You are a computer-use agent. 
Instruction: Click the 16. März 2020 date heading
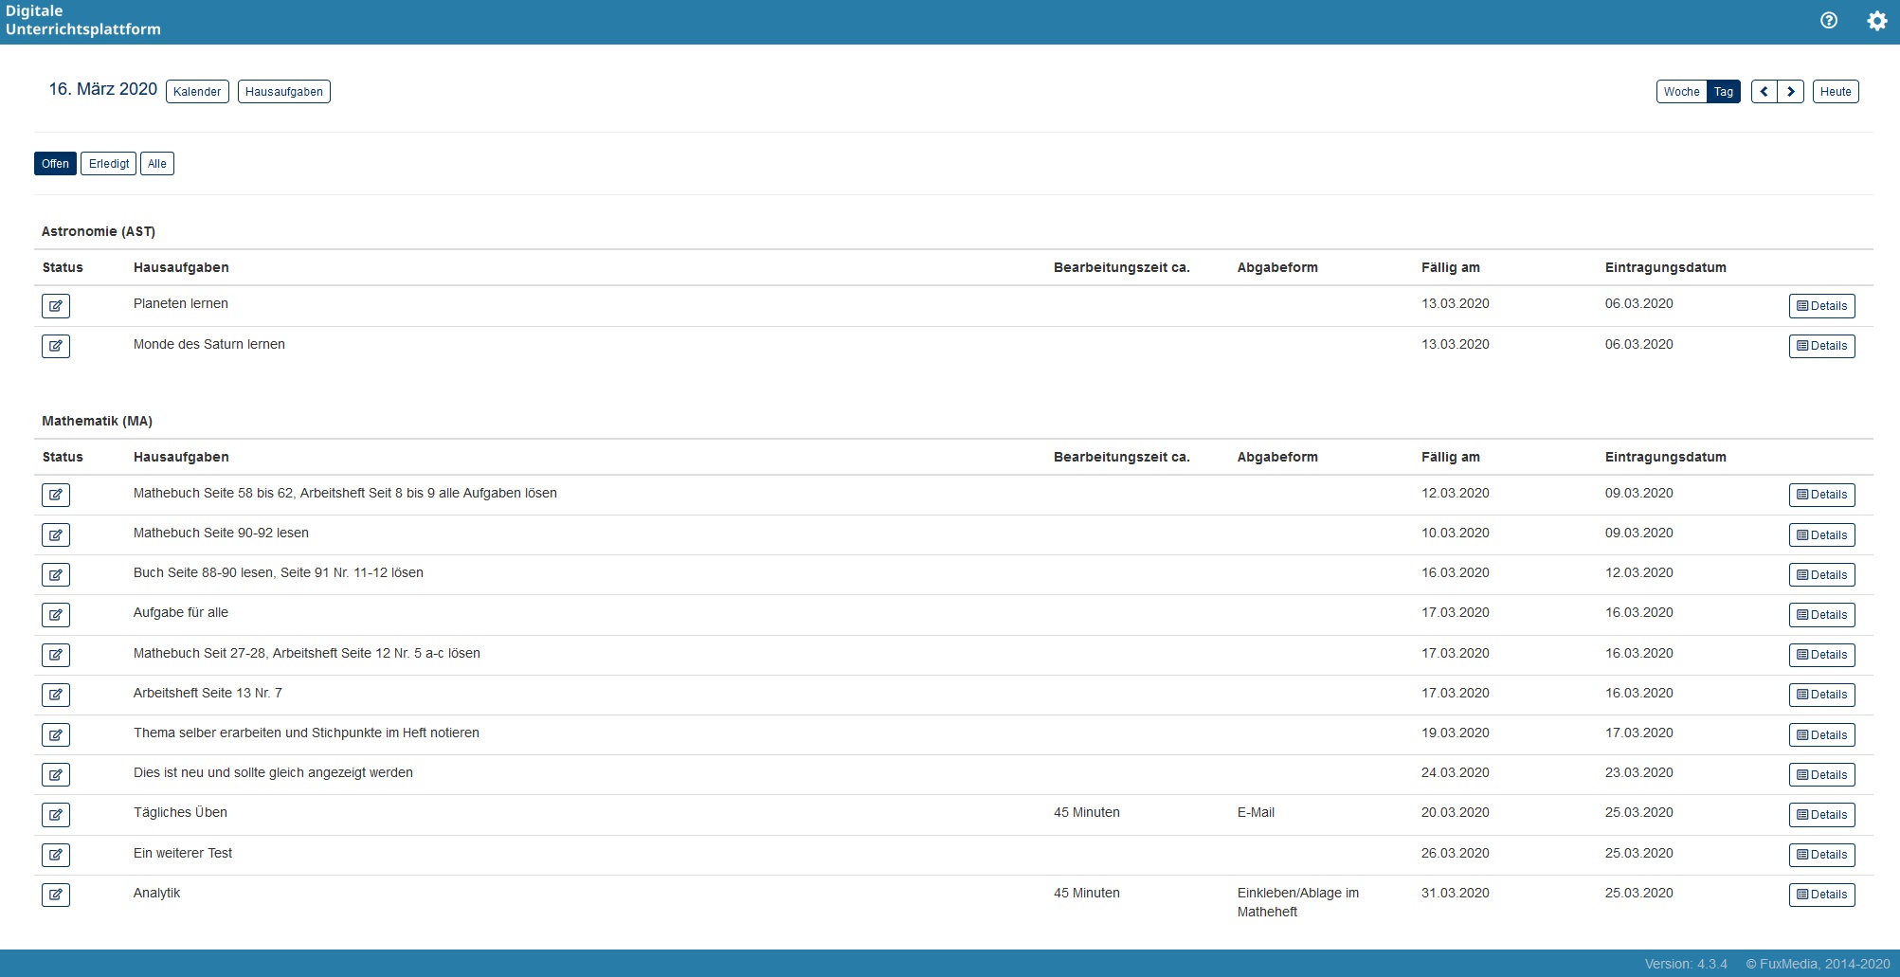[103, 89]
